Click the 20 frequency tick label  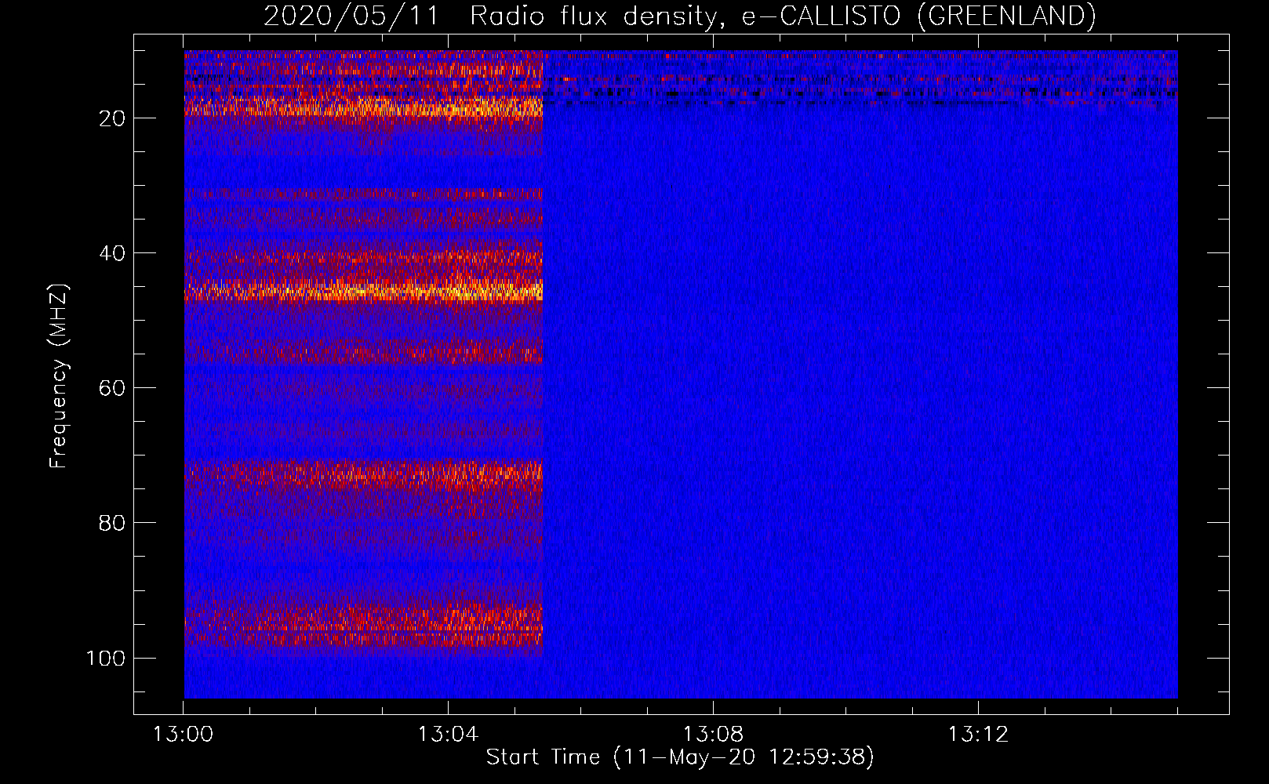112,118
